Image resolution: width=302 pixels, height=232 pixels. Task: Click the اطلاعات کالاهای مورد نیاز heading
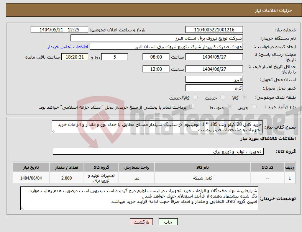click(268, 139)
